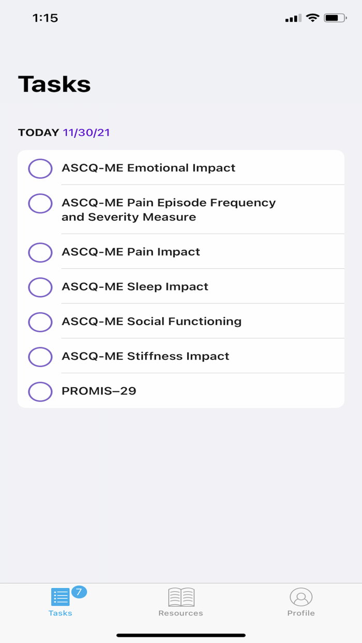Check the ASCQ-ME Social Functioning circle

point(40,322)
